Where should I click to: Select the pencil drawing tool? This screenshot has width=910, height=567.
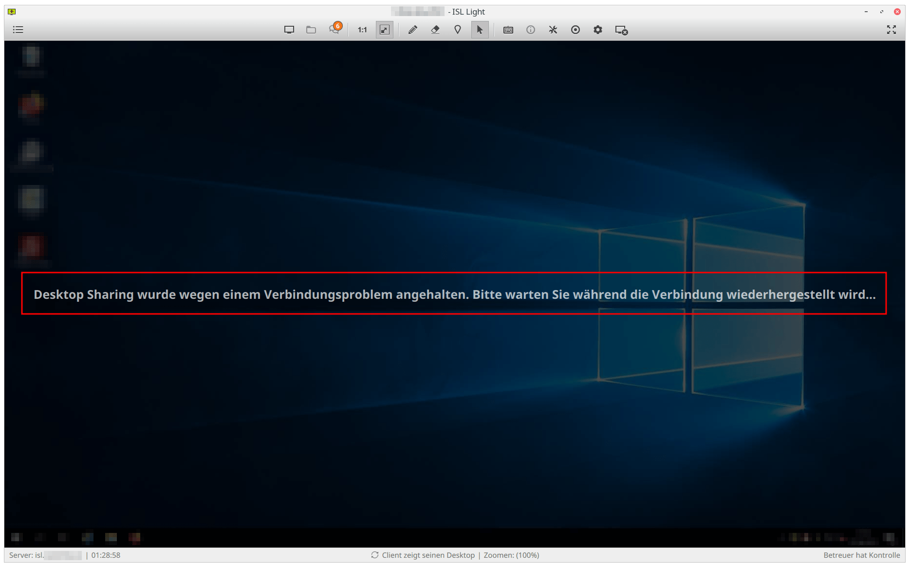click(x=412, y=30)
